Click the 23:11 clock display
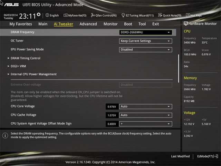This screenshot has width=221, height=166. 27,16
